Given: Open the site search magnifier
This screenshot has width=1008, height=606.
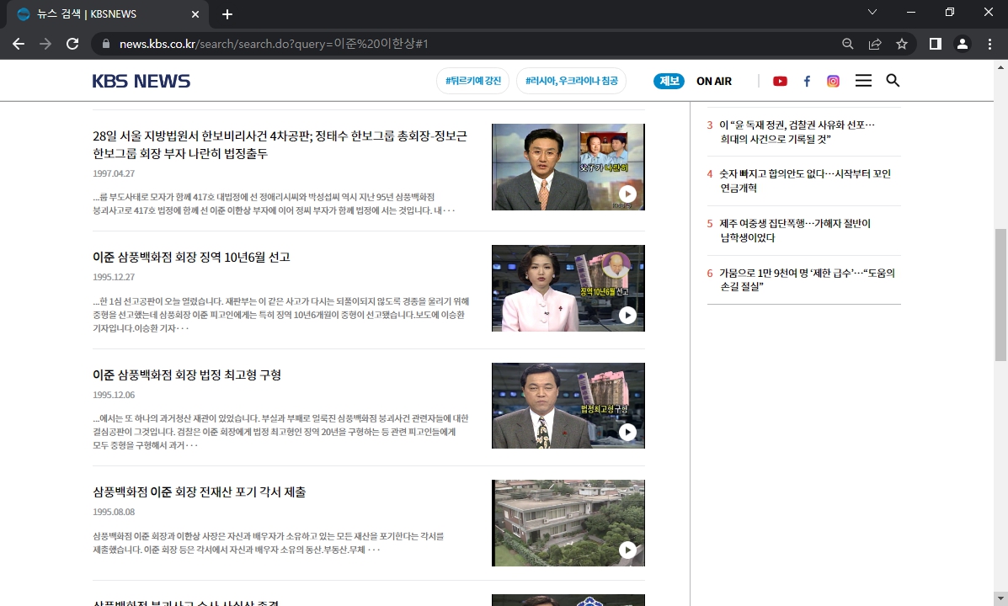Looking at the screenshot, I should (x=893, y=80).
